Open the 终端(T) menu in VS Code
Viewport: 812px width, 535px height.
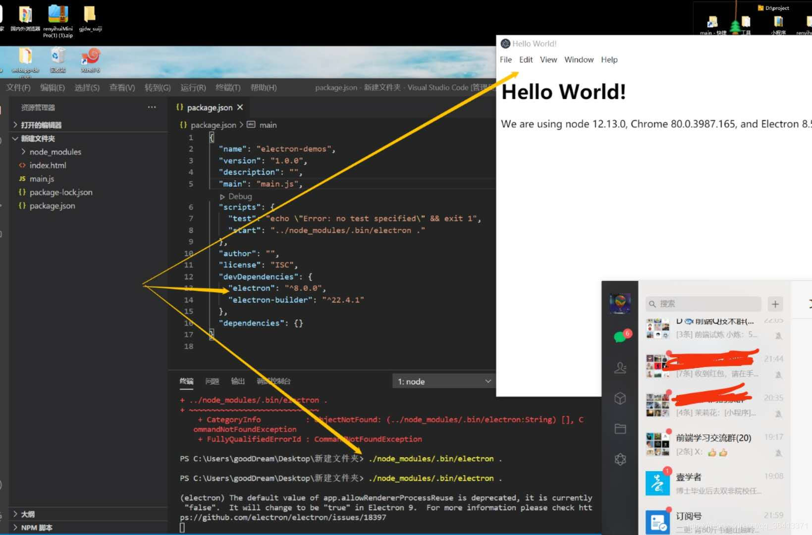coord(228,88)
